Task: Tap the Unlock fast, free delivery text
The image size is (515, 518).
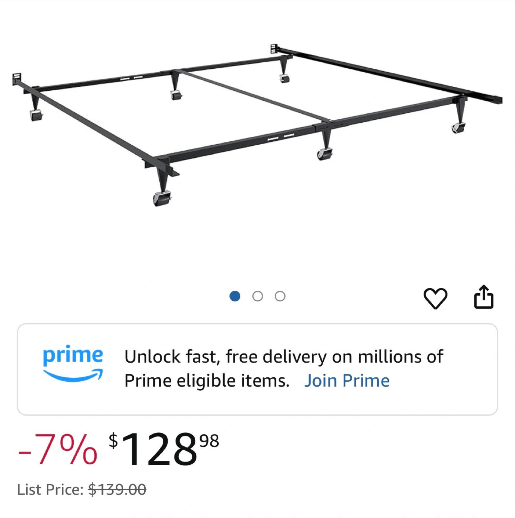Action: pyautogui.click(x=284, y=357)
